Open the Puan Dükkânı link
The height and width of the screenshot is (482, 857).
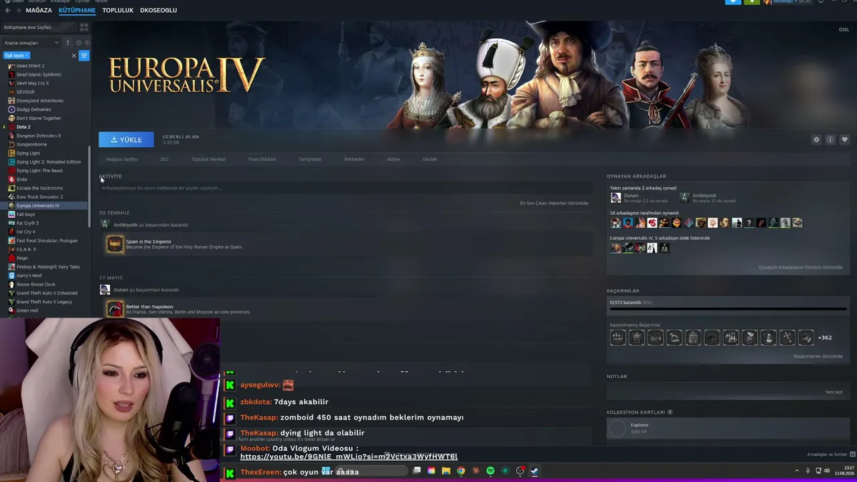click(x=262, y=159)
